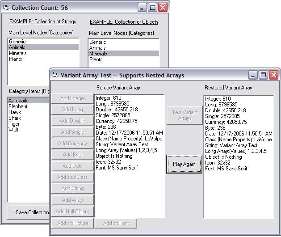Screen dimensions: 281x237
Task: Choose Generic in the objects category list
Action: (x=97, y=42)
